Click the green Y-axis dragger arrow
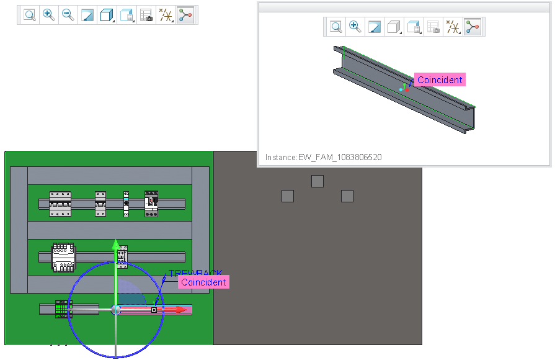Viewport: 555px width, 360px height. coord(115,245)
